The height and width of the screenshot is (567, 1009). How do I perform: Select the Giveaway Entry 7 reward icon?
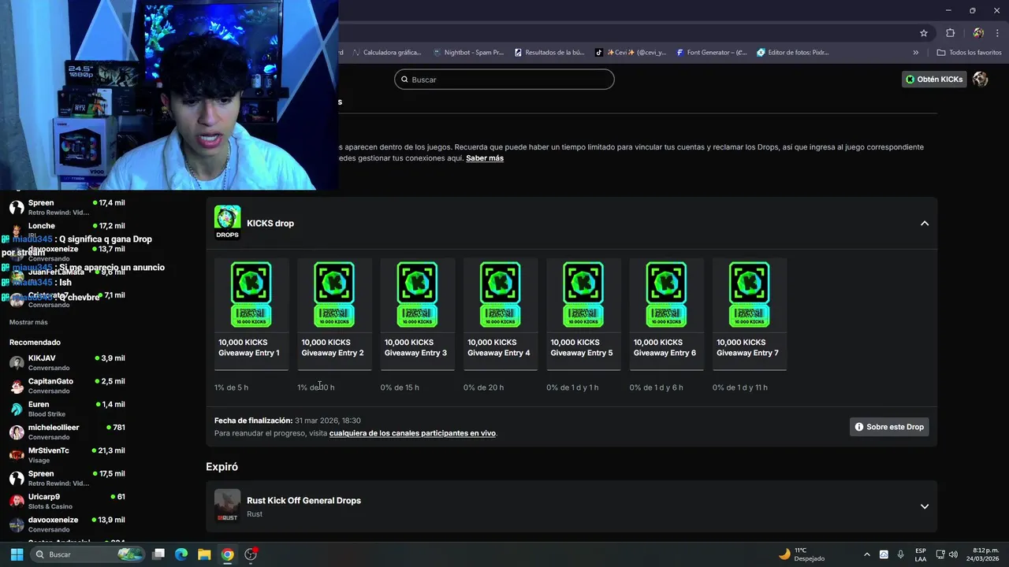click(x=749, y=295)
